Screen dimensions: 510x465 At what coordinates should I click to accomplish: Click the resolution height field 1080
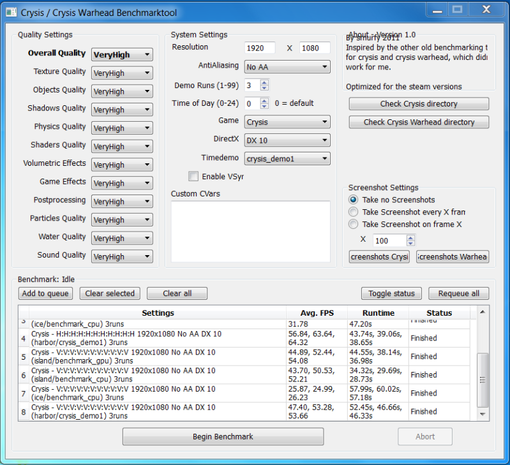(x=315, y=48)
